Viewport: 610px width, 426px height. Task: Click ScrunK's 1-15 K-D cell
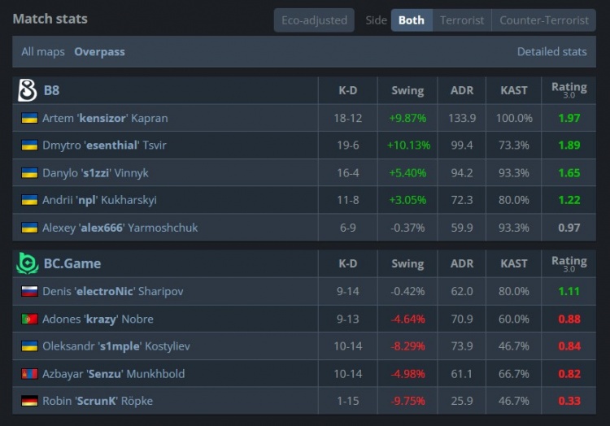pos(348,401)
